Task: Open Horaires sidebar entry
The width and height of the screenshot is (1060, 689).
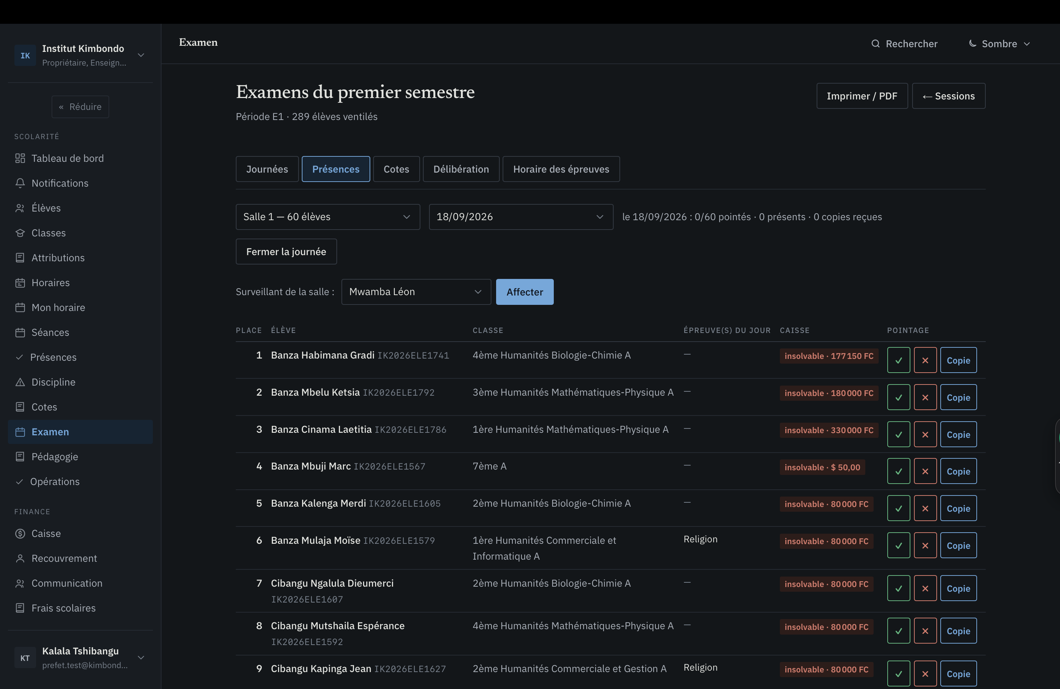Action: pos(80,283)
